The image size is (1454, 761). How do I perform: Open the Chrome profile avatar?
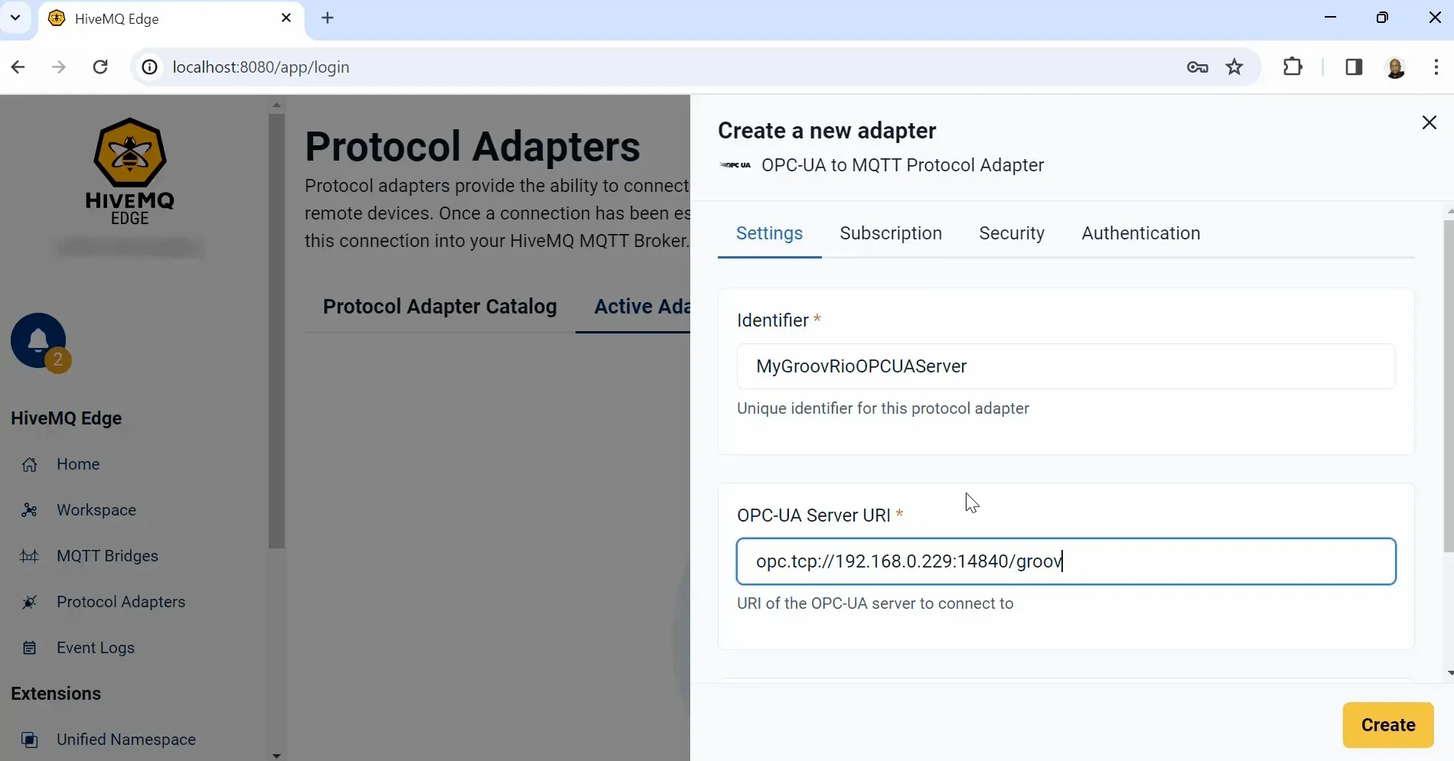pyautogui.click(x=1395, y=67)
